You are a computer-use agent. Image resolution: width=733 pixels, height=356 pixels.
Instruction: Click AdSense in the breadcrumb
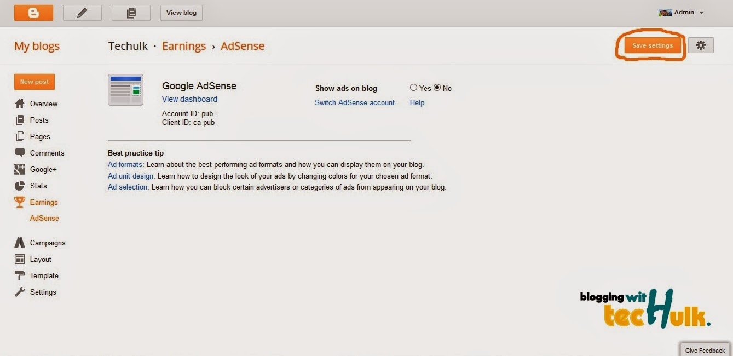[243, 46]
